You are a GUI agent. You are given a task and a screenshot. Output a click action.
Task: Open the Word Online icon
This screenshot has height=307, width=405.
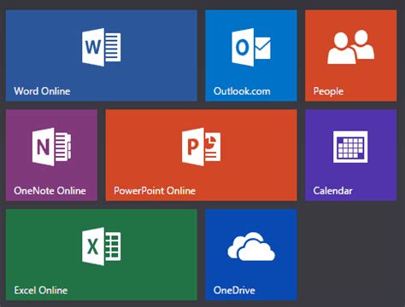[101, 47]
